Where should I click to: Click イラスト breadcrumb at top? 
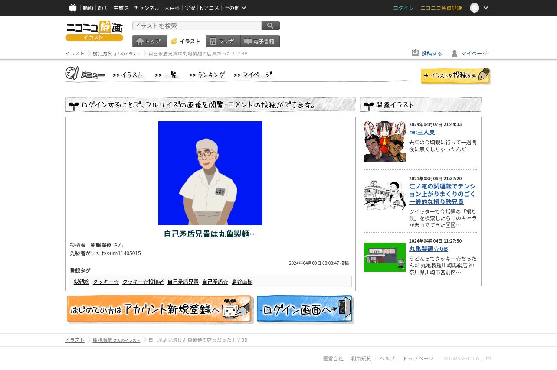coord(75,53)
